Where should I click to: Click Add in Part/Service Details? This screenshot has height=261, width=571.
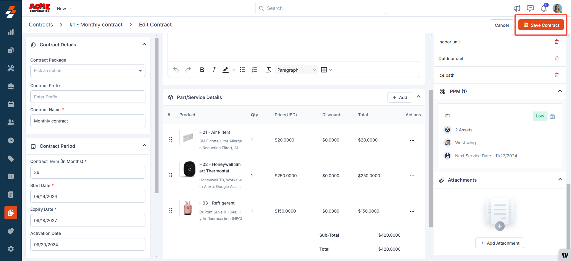[399, 98]
